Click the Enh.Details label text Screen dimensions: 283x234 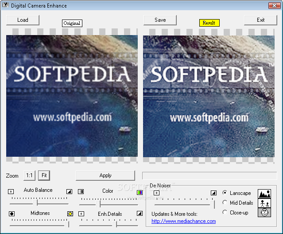tap(110, 214)
